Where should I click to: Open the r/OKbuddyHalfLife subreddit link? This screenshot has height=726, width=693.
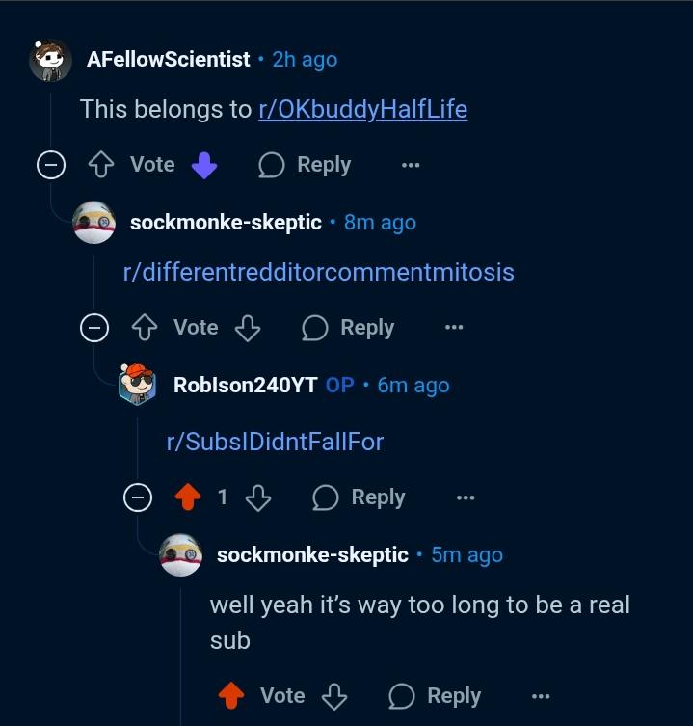coord(363,109)
